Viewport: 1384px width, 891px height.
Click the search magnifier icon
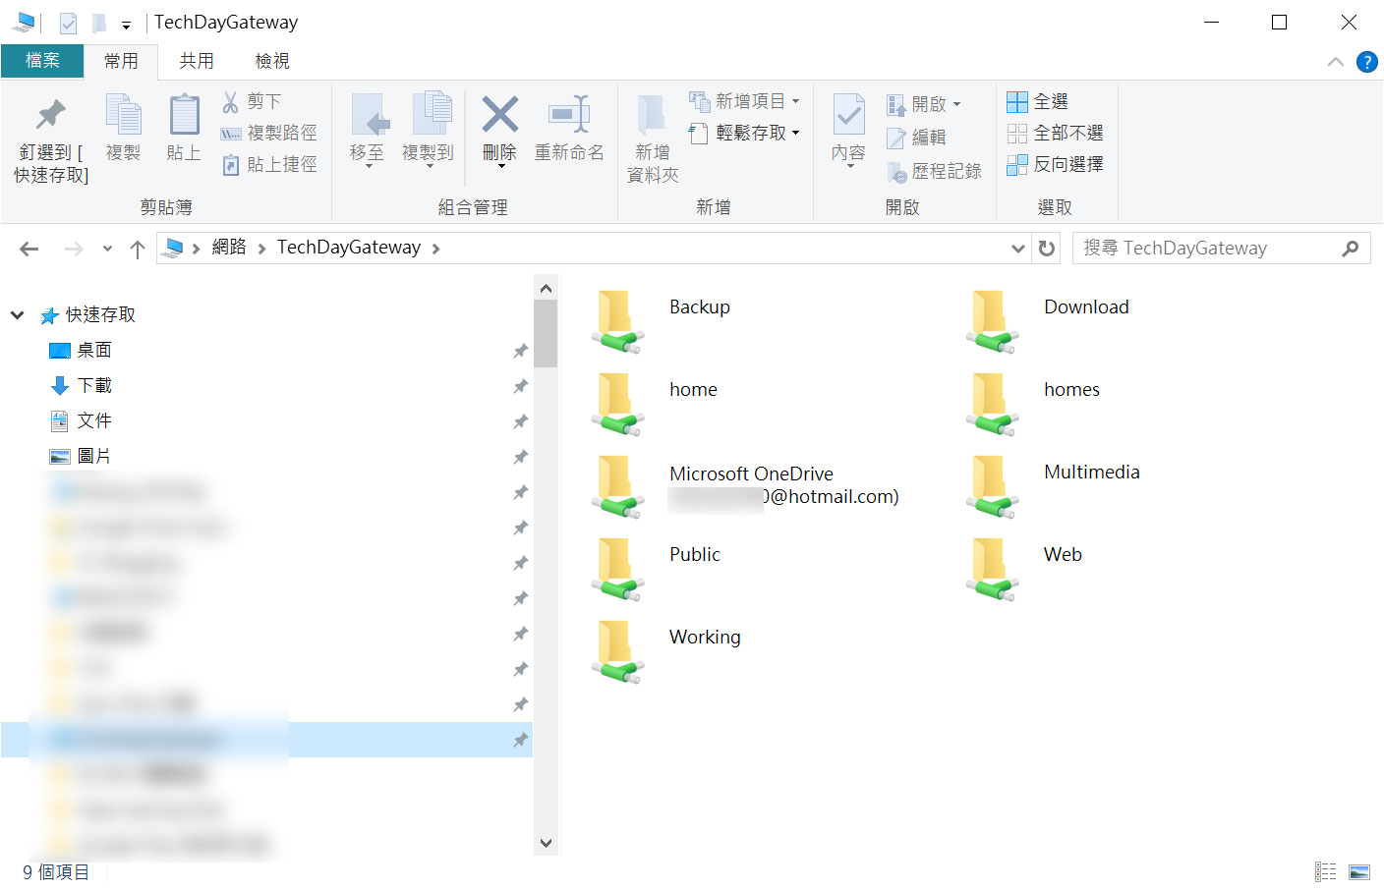[1351, 249]
